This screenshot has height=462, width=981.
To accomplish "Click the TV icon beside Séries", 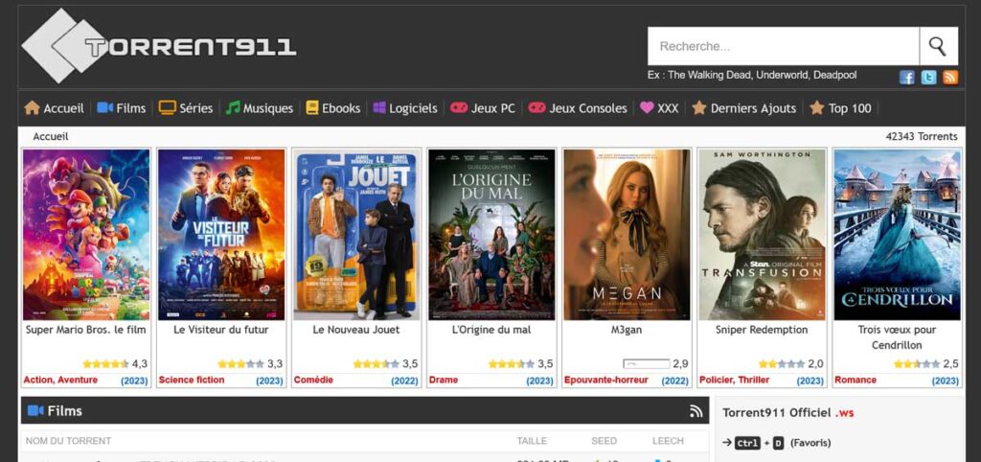I will [x=167, y=107].
